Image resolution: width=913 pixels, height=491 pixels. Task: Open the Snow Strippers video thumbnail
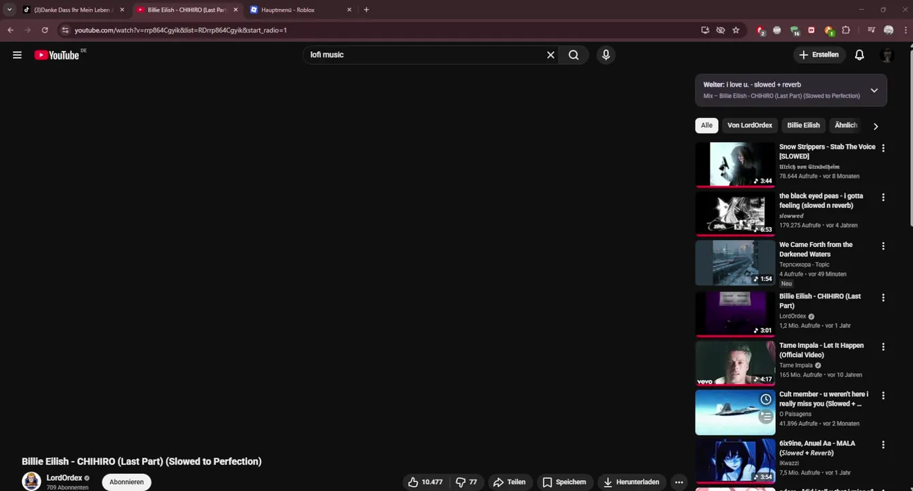point(735,164)
